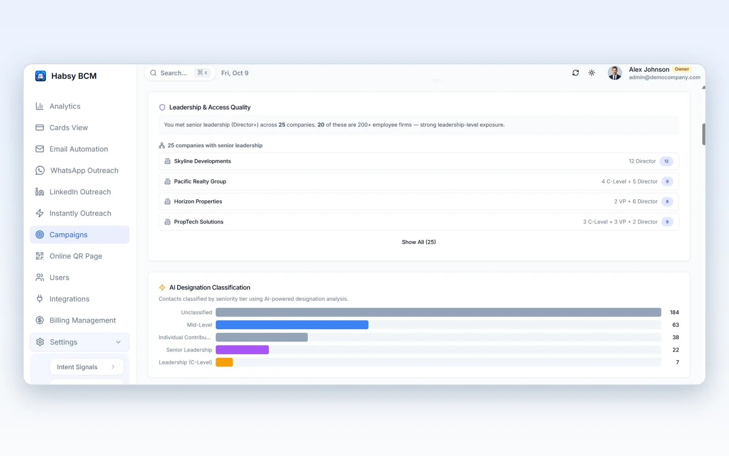Open the Users page
Viewport: 729px width, 456px height.
[80, 278]
